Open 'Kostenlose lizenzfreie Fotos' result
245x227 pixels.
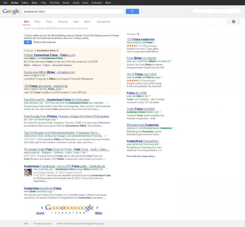(x=43, y=188)
